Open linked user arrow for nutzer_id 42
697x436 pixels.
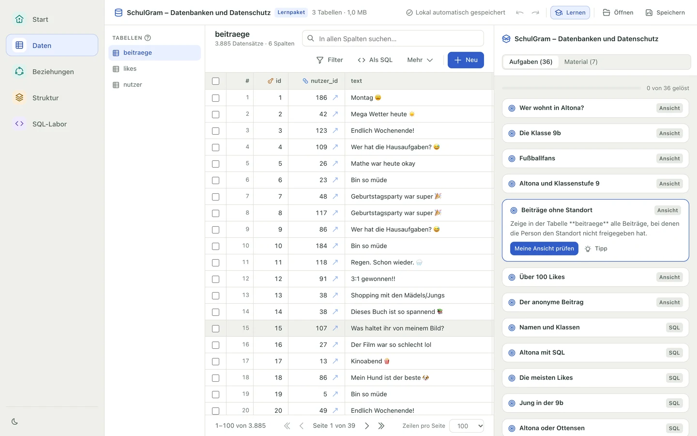(335, 114)
